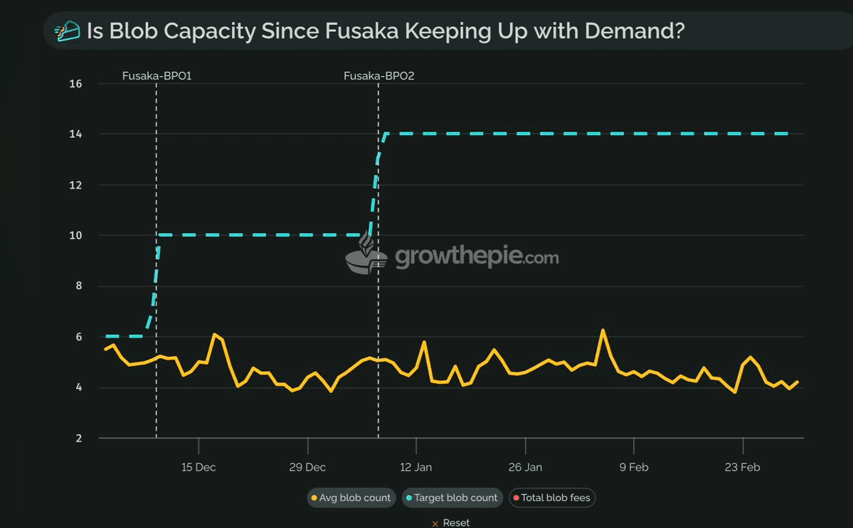Viewport: 853px width, 528px height.
Task: Select the Fusaka-BPO2 marker label
Action: 378,75
